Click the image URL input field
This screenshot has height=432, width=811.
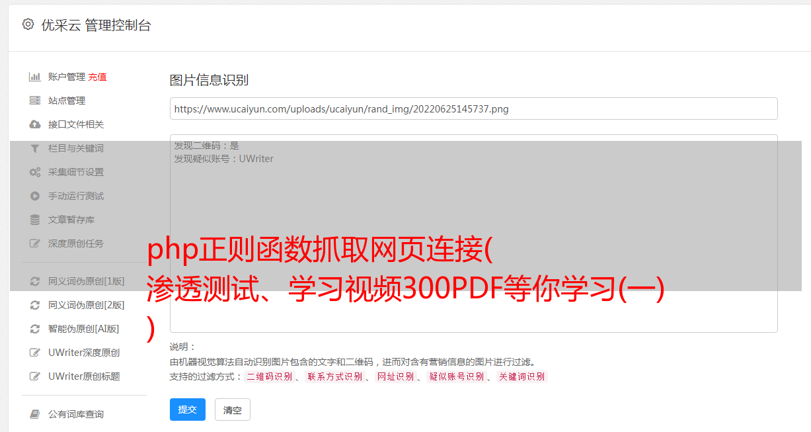point(473,108)
